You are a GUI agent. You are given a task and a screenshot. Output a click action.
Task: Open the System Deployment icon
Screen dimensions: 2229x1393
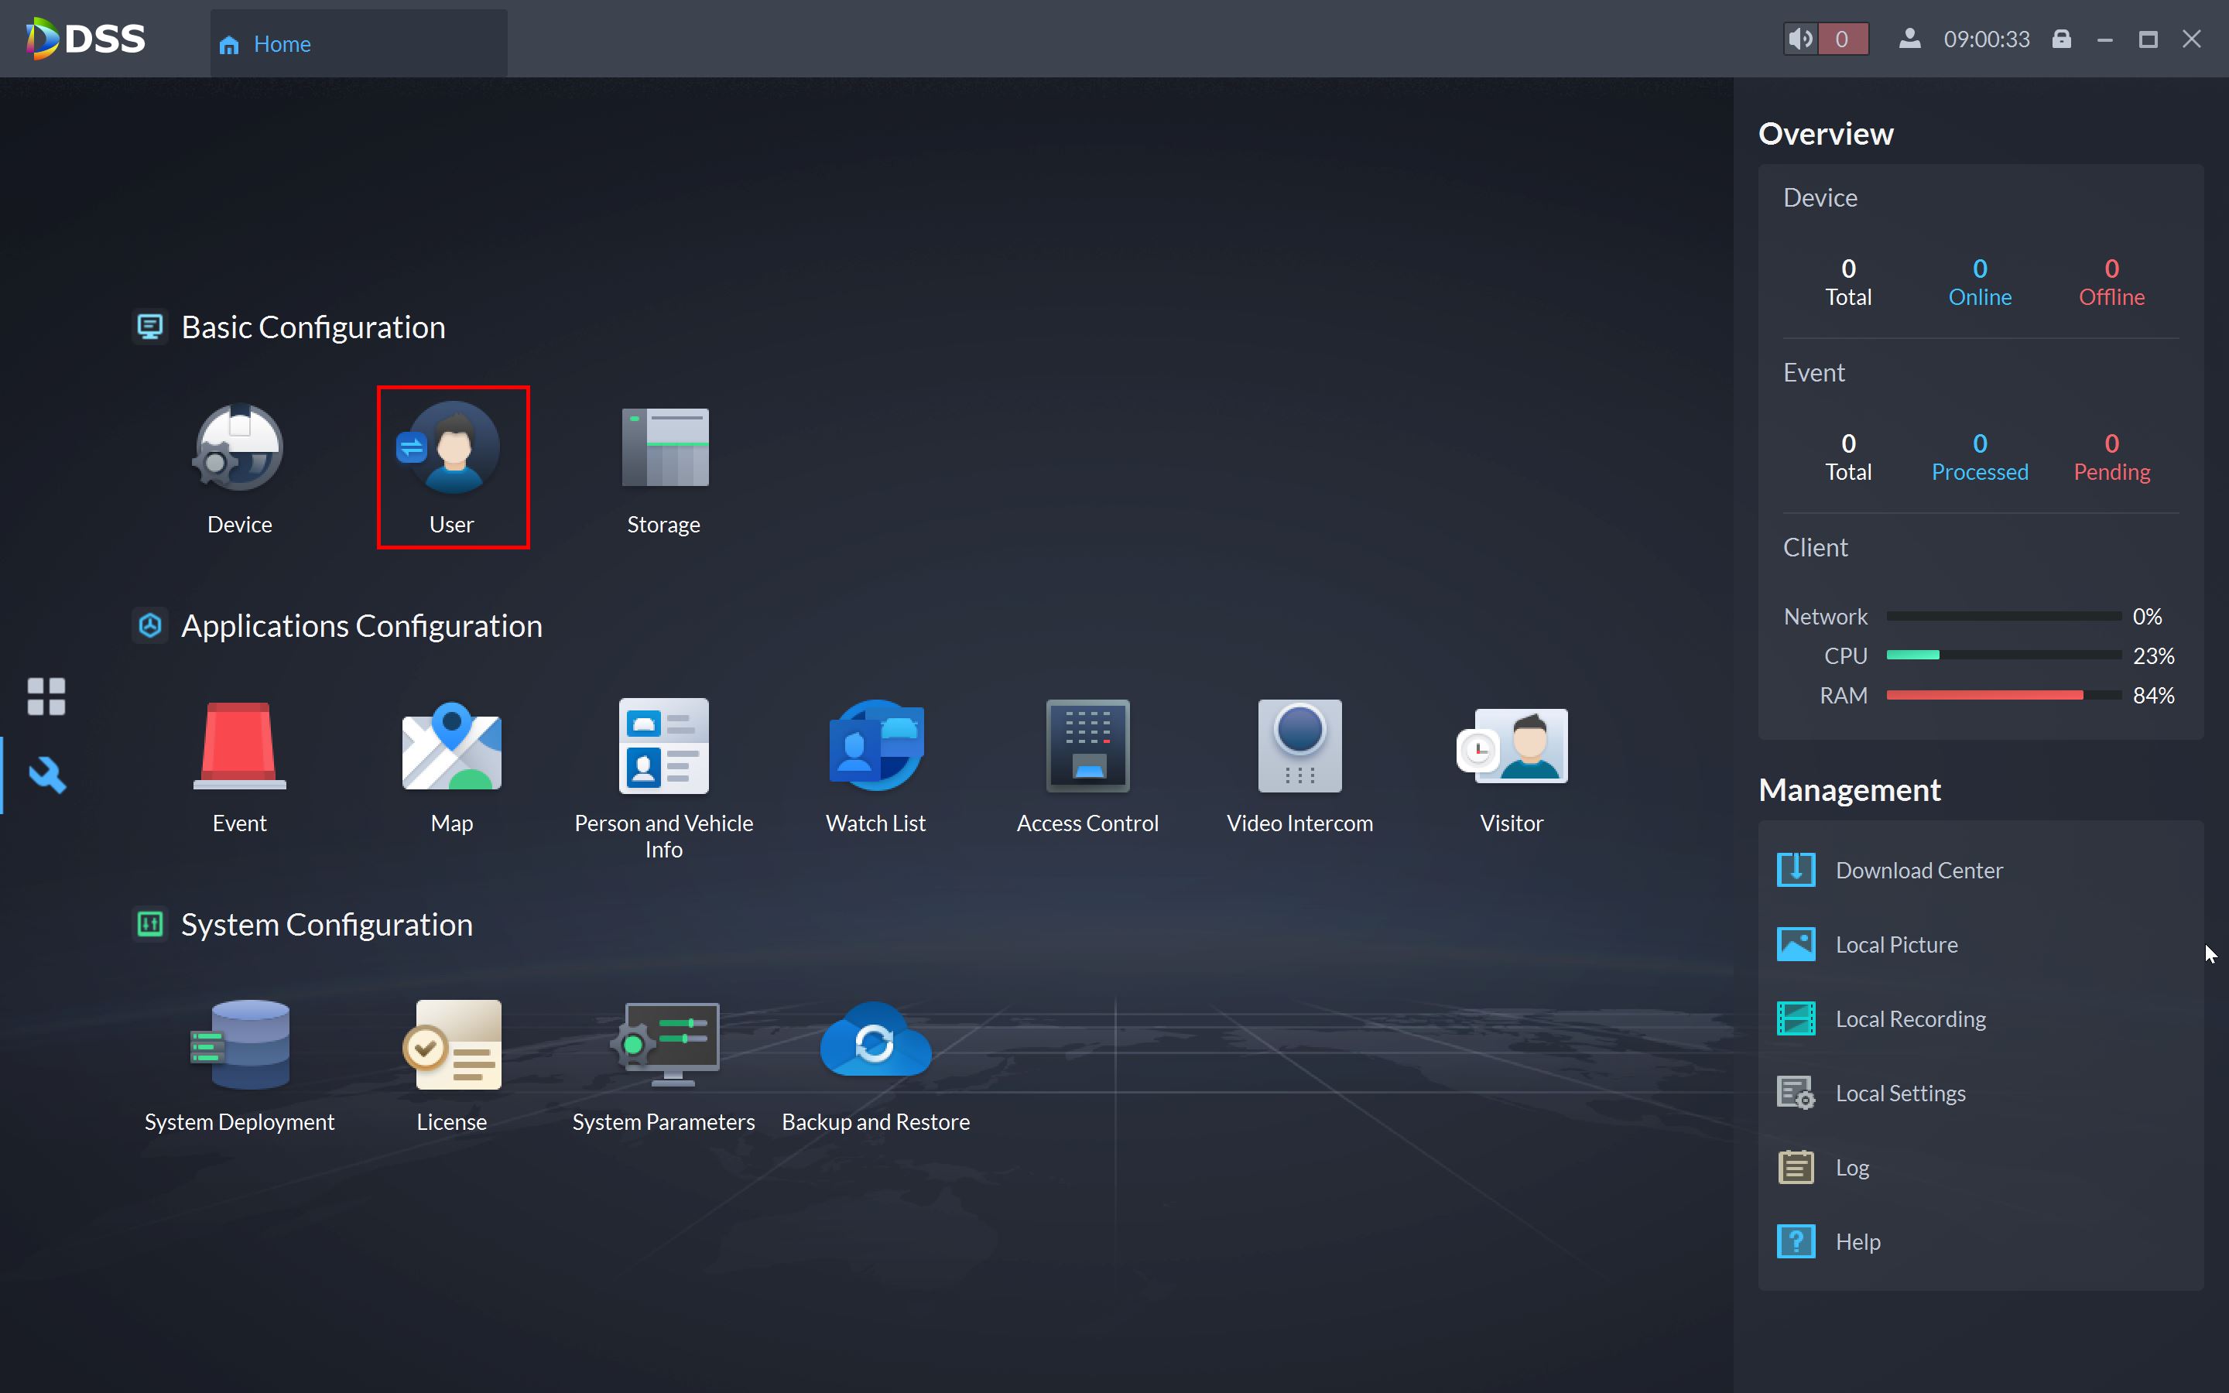point(239,1046)
